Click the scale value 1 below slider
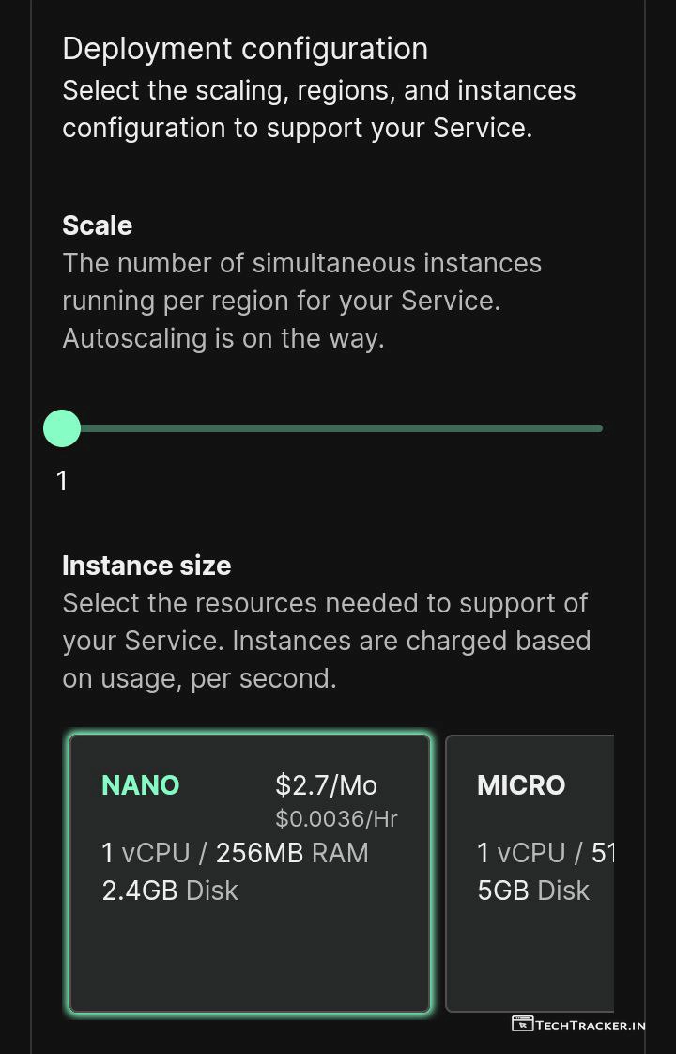This screenshot has height=1054, width=676. (x=62, y=481)
